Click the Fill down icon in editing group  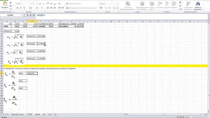tap(180, 6)
